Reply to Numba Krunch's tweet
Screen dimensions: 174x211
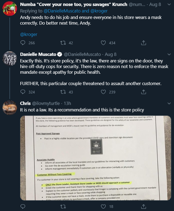click(23, 43)
